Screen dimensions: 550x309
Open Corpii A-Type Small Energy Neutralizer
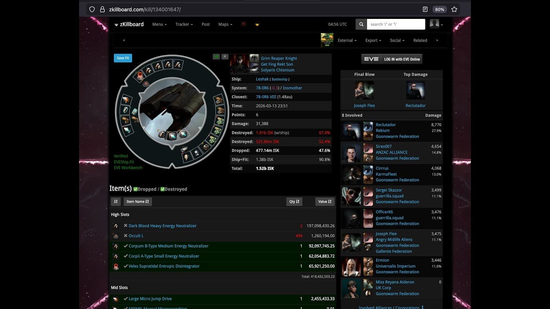[x=164, y=256]
